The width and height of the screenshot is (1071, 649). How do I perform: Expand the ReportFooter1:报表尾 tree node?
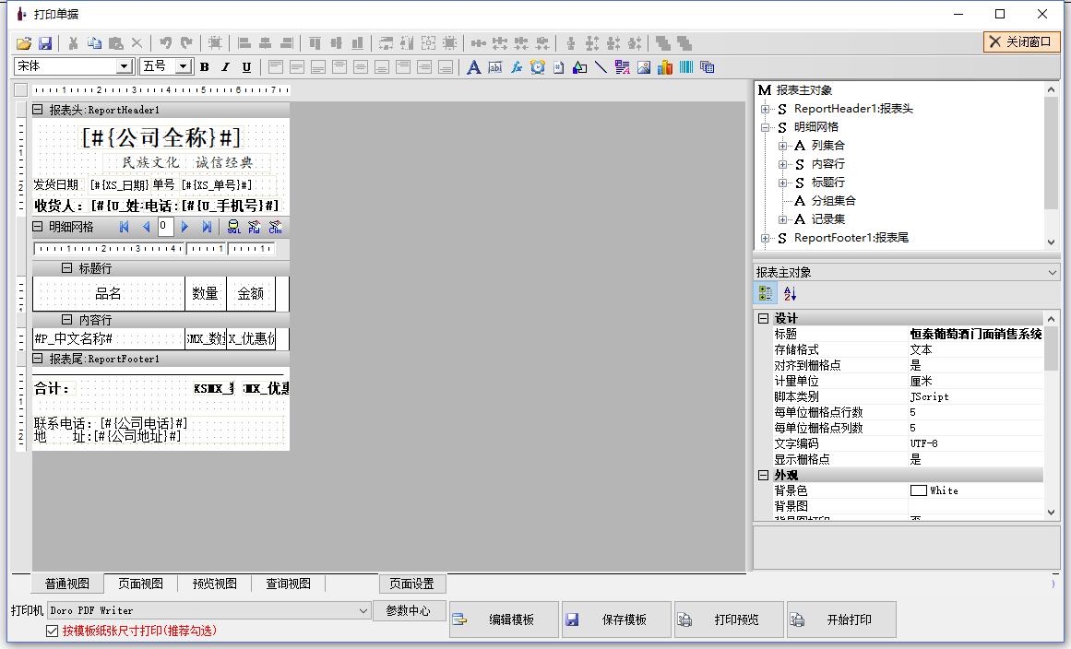765,238
